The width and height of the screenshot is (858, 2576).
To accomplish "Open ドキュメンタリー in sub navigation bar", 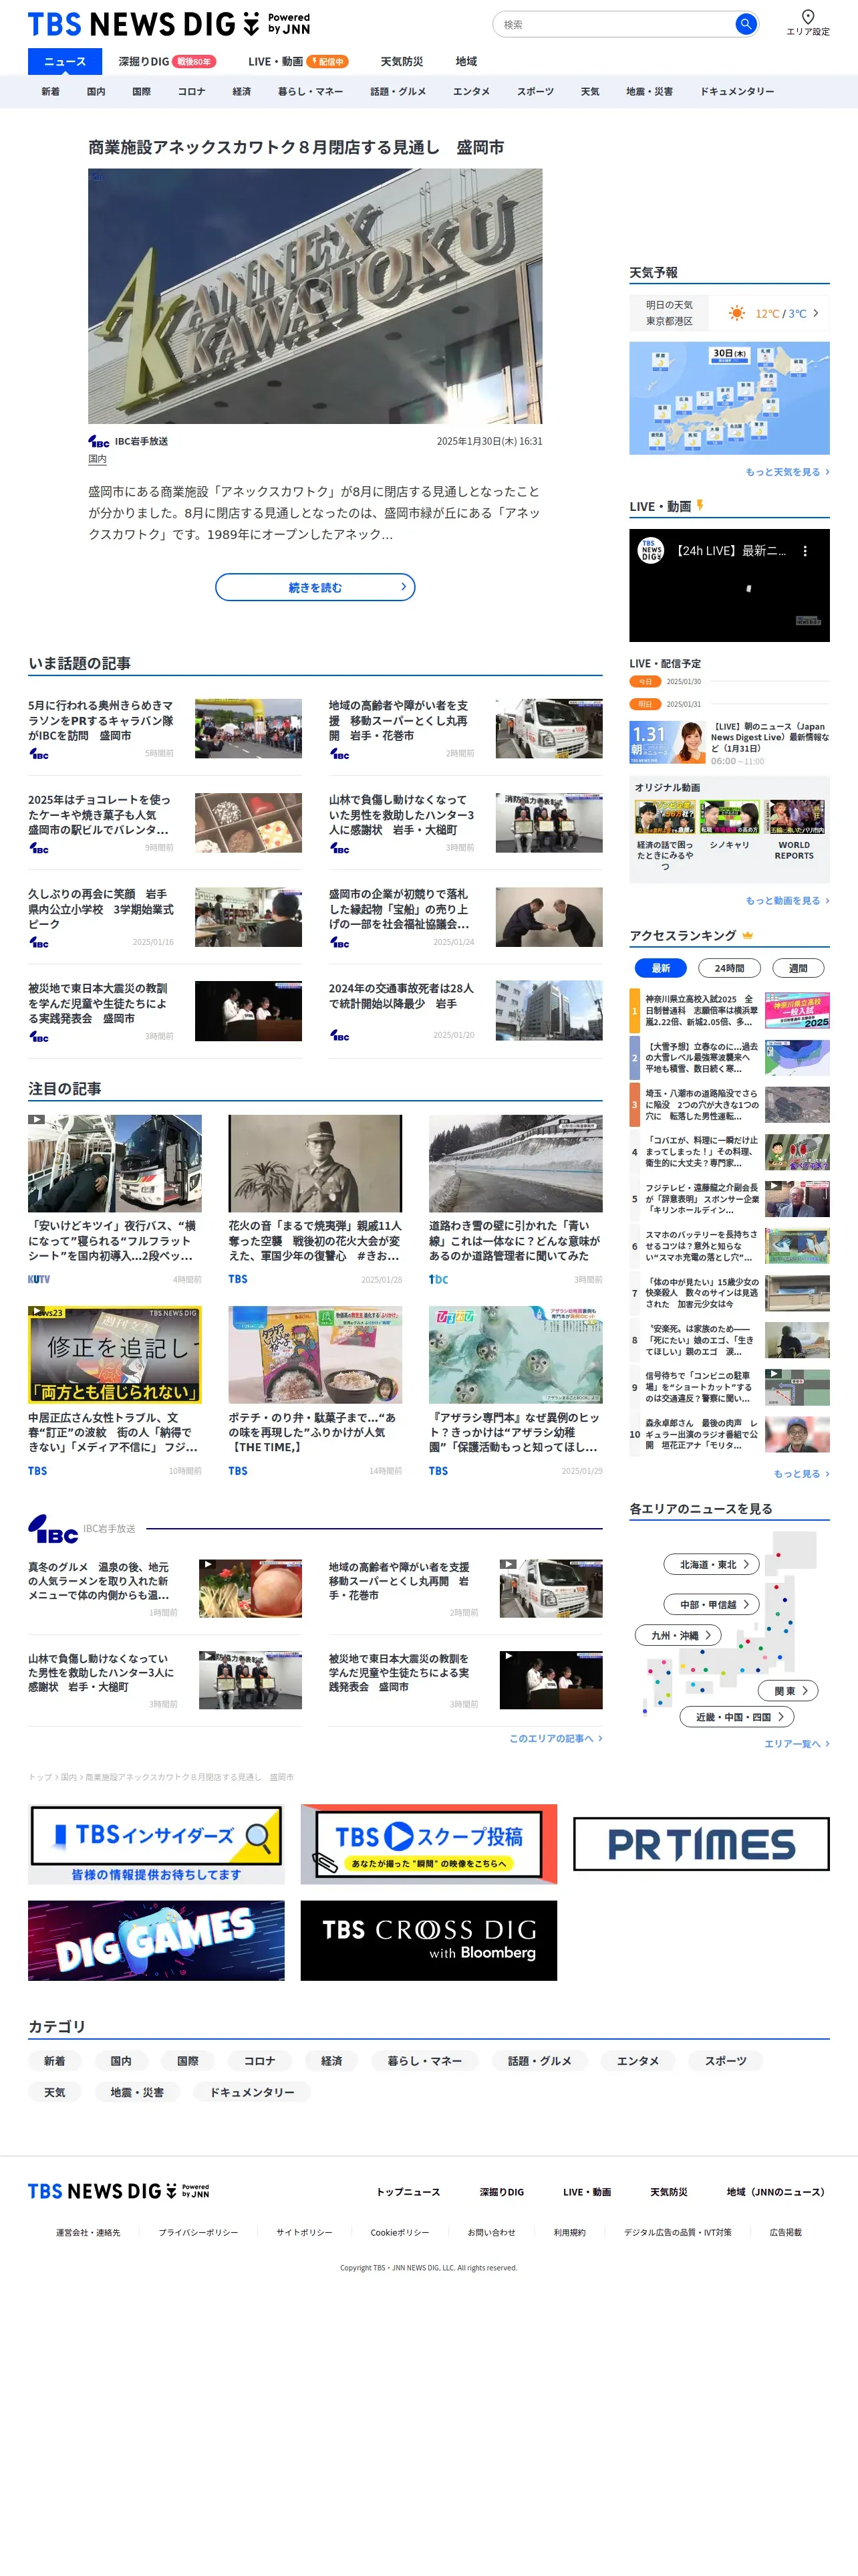I will [x=737, y=91].
